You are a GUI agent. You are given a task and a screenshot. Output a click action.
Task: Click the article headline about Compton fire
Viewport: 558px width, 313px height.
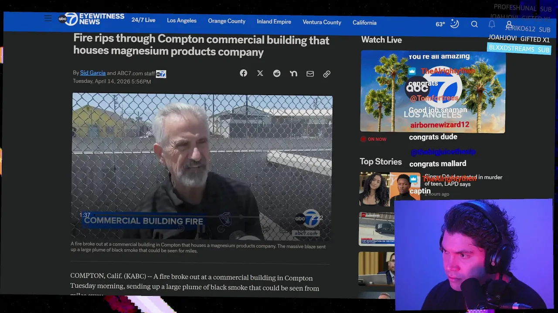click(x=201, y=45)
